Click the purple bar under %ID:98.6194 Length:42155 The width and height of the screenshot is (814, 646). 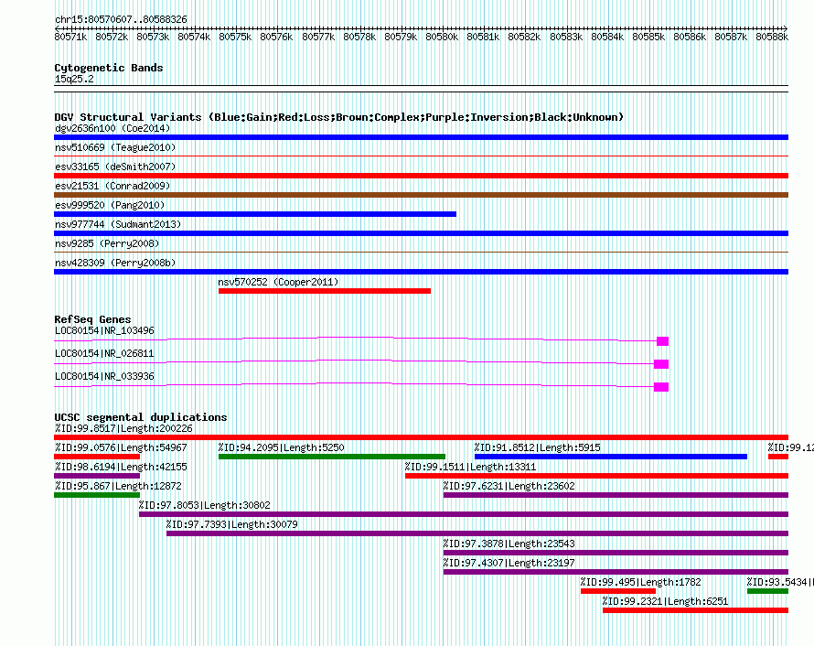click(x=97, y=476)
